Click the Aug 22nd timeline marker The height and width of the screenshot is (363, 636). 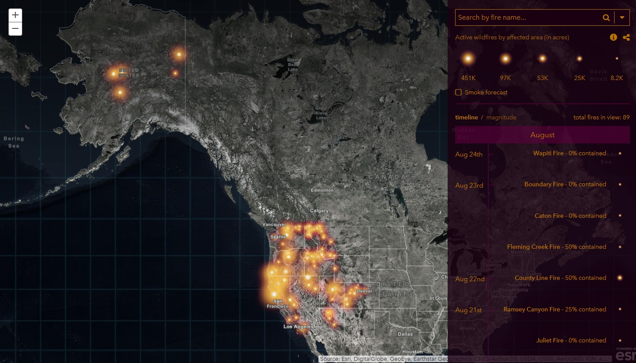[470, 279]
